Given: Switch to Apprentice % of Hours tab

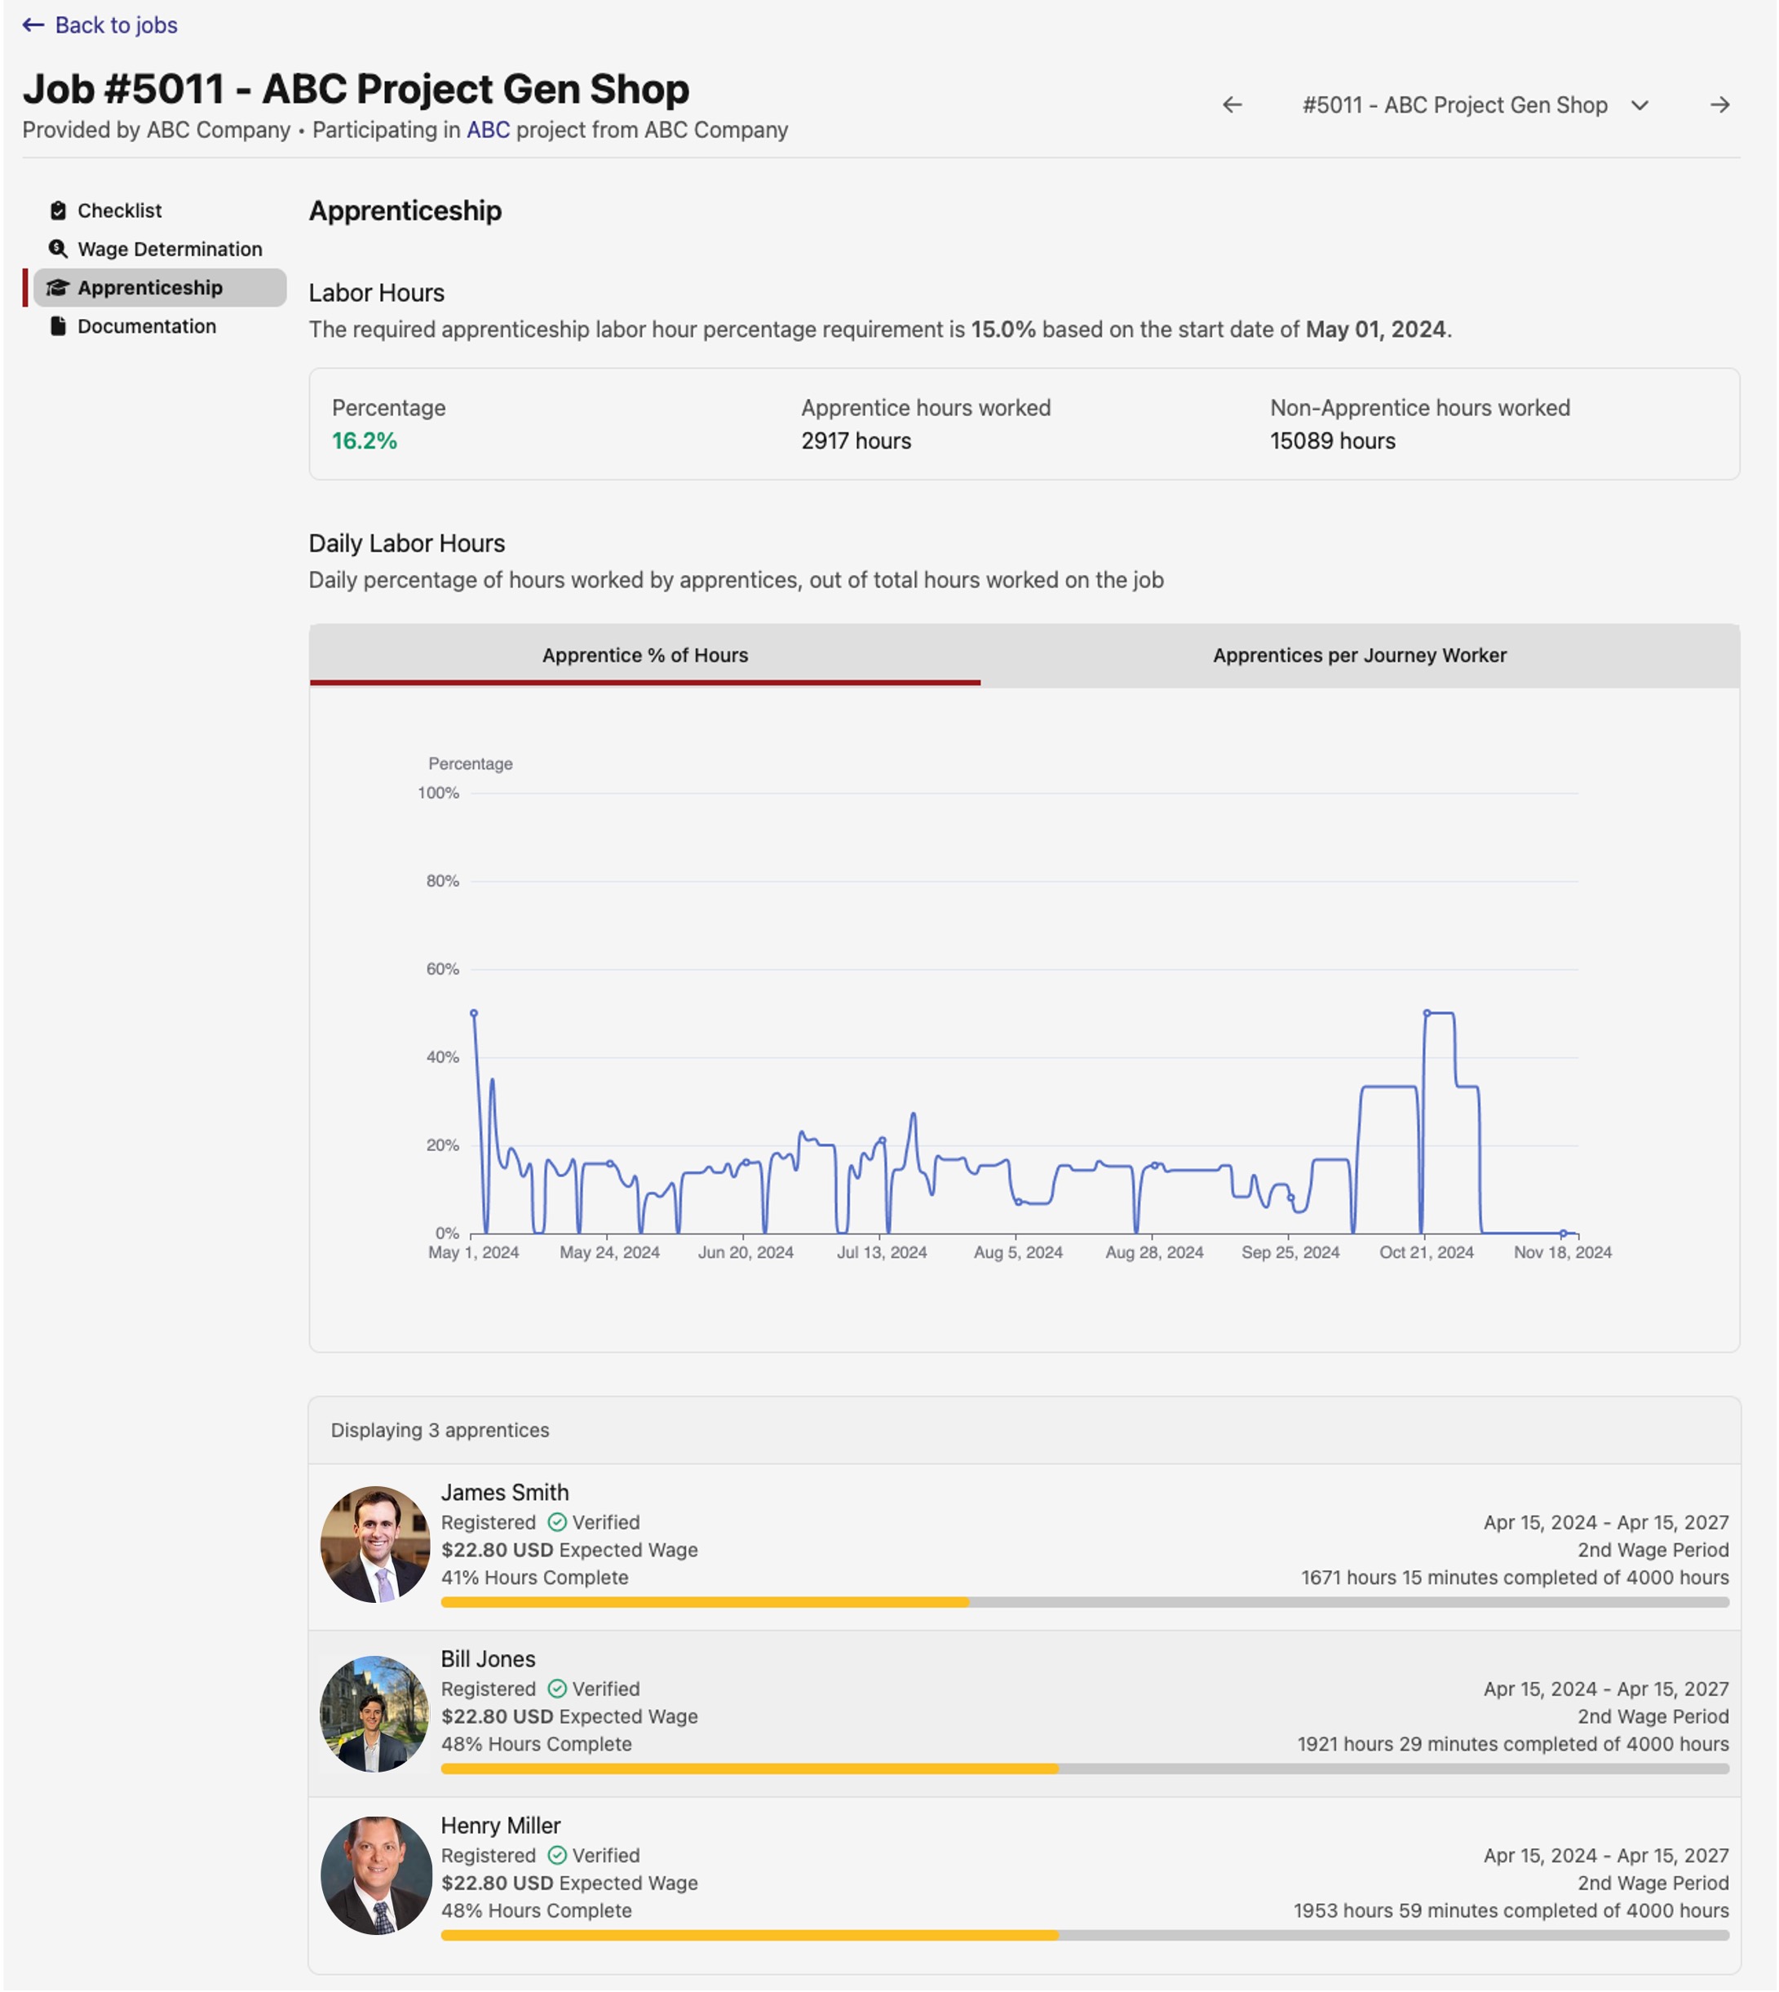Looking at the screenshot, I should [645, 656].
